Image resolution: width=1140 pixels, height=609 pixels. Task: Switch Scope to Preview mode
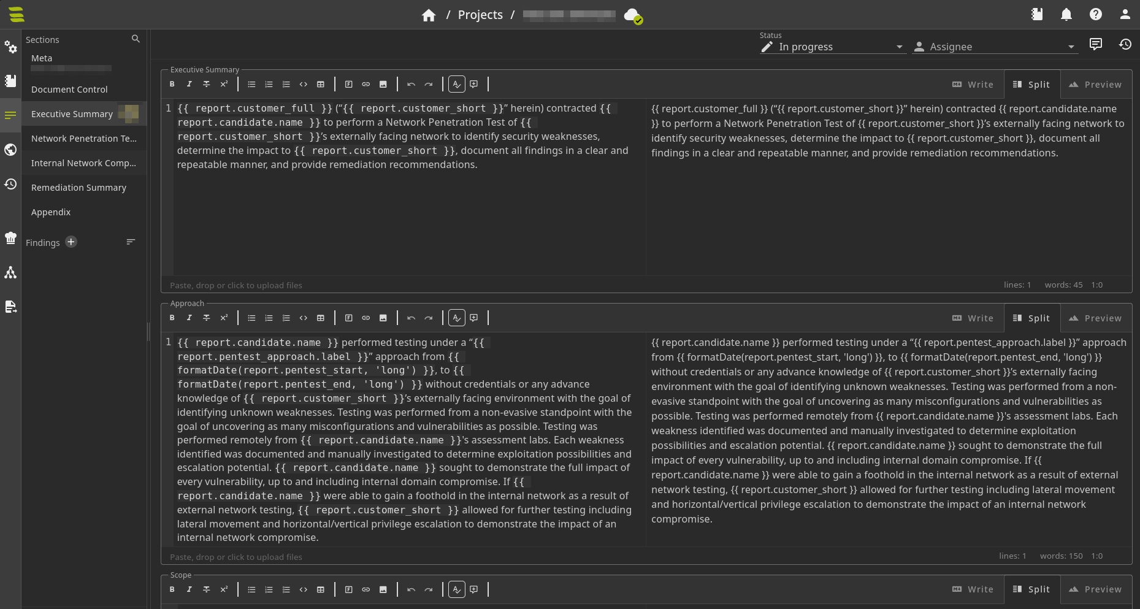[x=1095, y=589]
